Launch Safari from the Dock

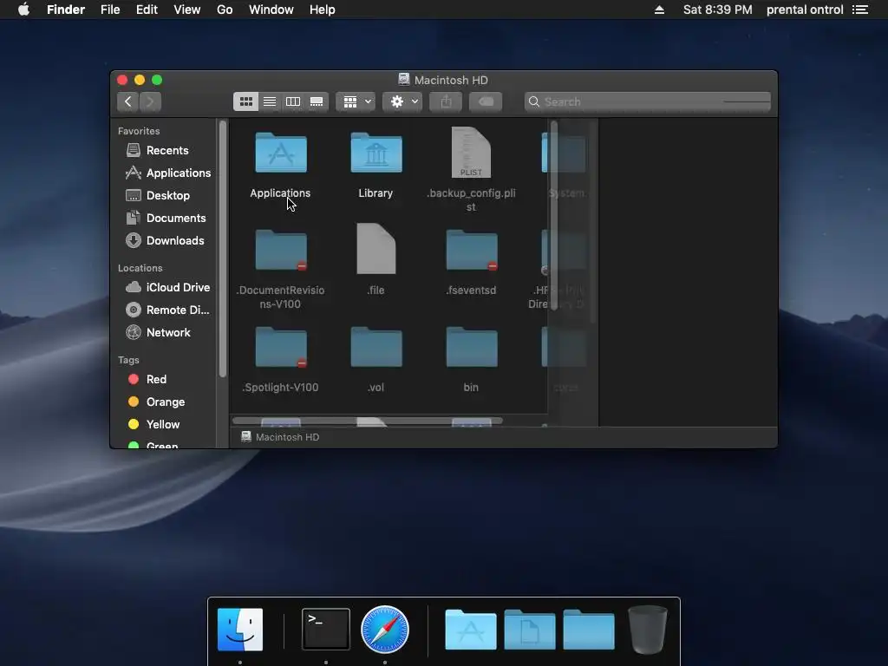click(x=385, y=630)
